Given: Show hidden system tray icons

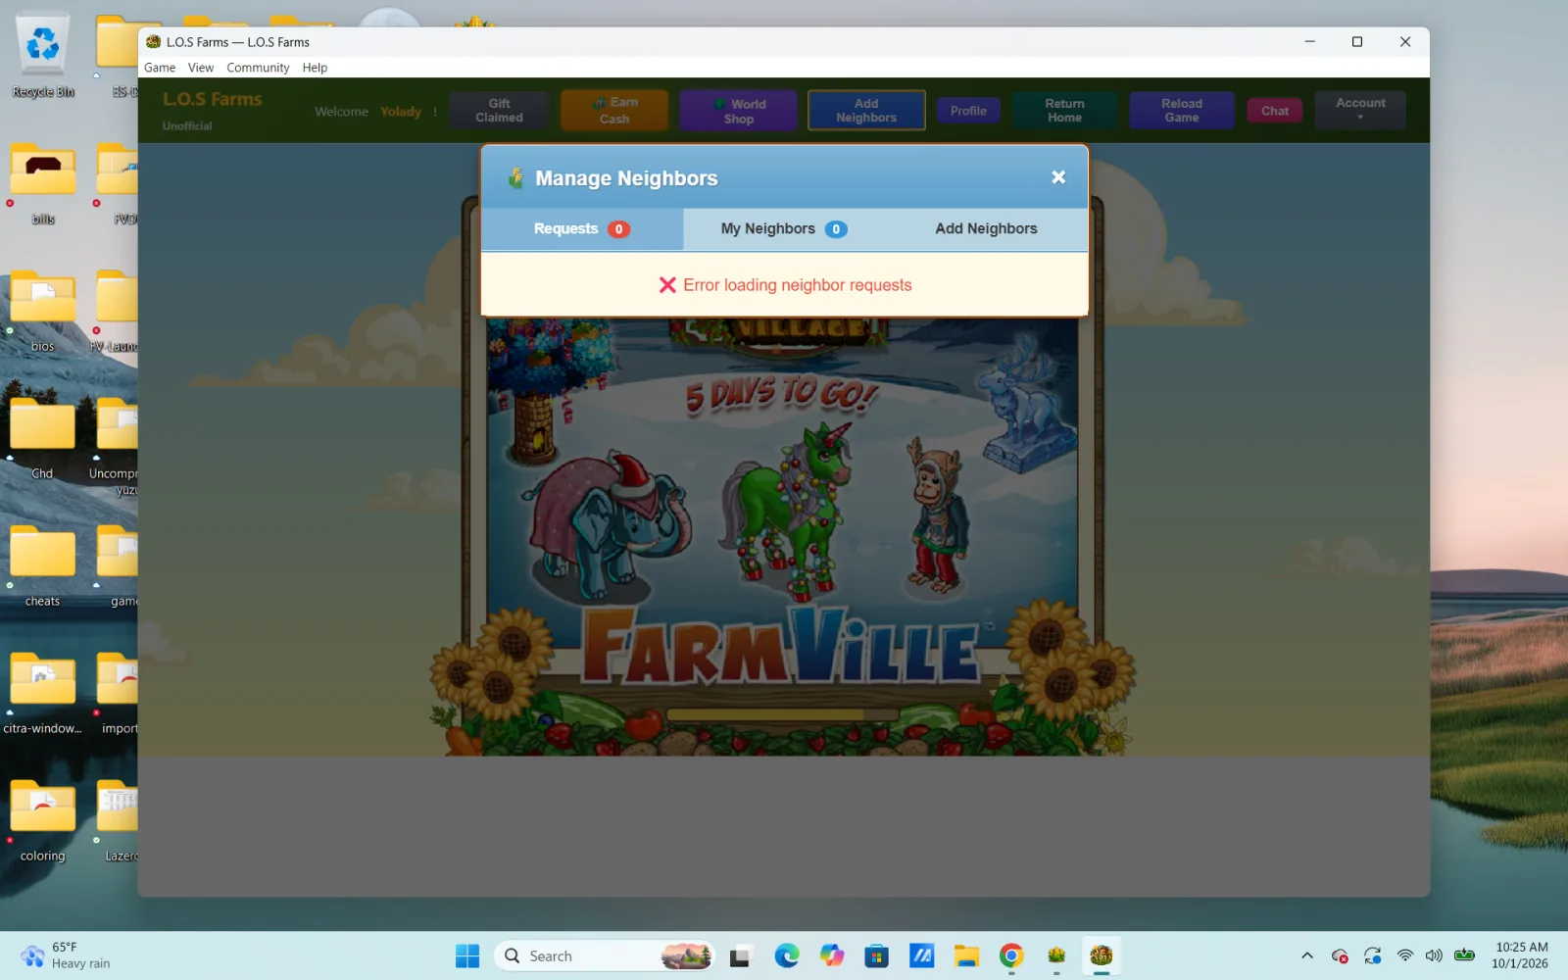Looking at the screenshot, I should (x=1307, y=955).
